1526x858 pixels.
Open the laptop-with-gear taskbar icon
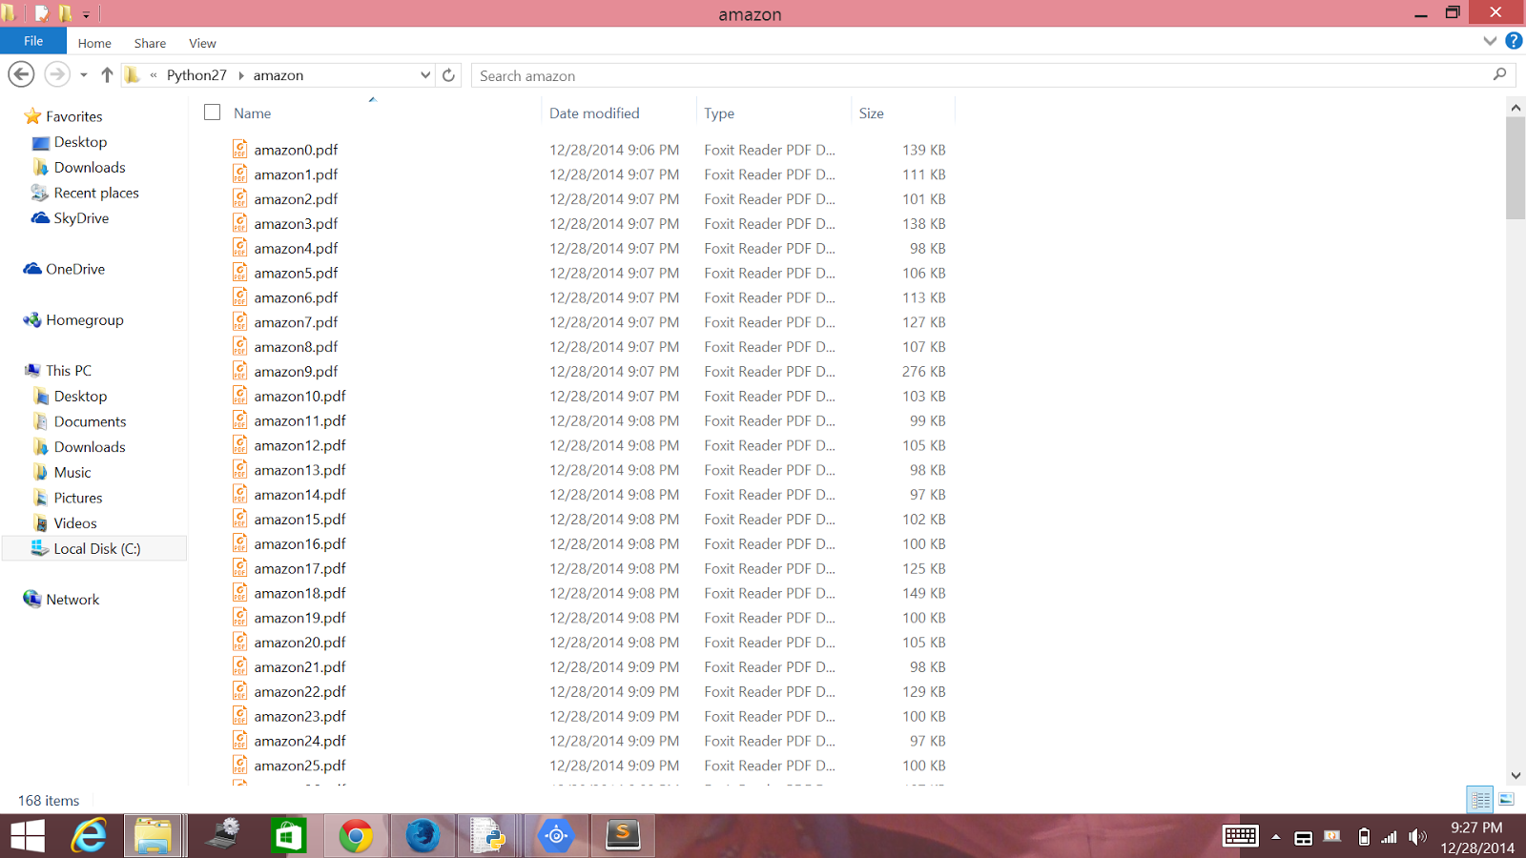(x=223, y=836)
